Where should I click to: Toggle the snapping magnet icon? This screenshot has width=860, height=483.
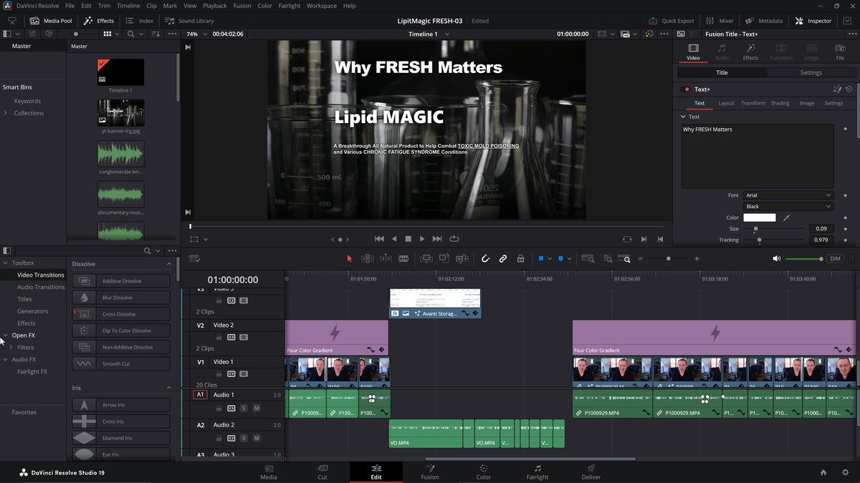tap(486, 258)
